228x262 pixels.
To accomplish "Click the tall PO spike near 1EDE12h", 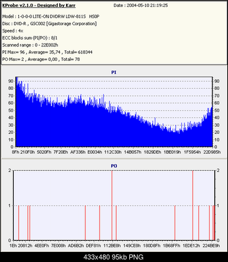I will click(193, 205).
